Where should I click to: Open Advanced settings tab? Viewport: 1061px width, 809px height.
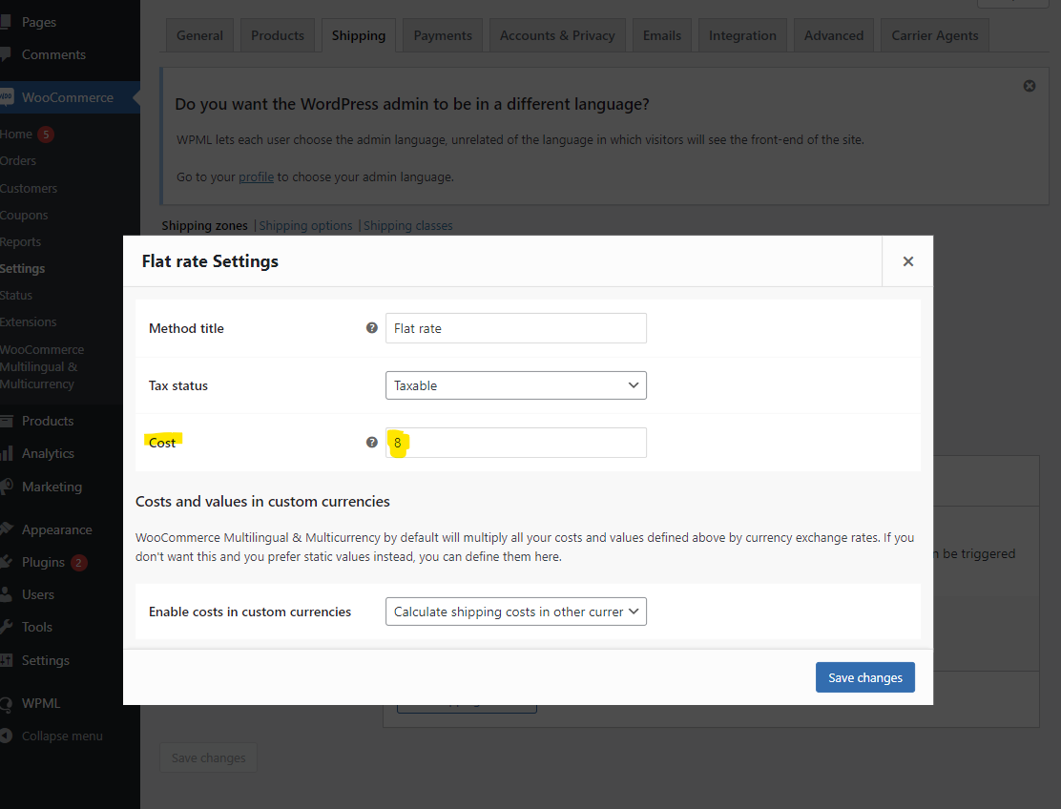[834, 35]
